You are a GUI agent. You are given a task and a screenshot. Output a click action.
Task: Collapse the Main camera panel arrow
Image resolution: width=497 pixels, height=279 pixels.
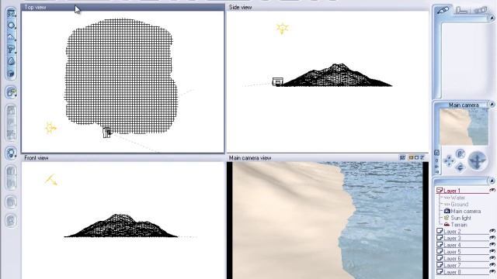tap(492, 105)
